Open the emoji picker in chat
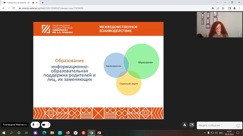 [x=238, y=126]
